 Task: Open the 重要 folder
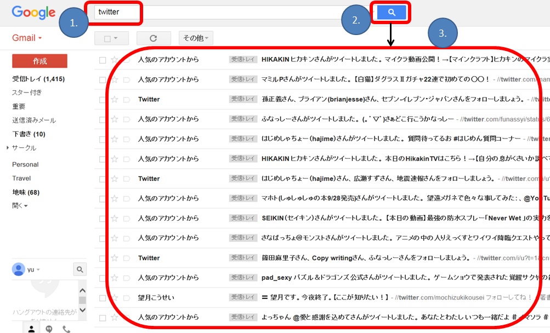pos(20,106)
